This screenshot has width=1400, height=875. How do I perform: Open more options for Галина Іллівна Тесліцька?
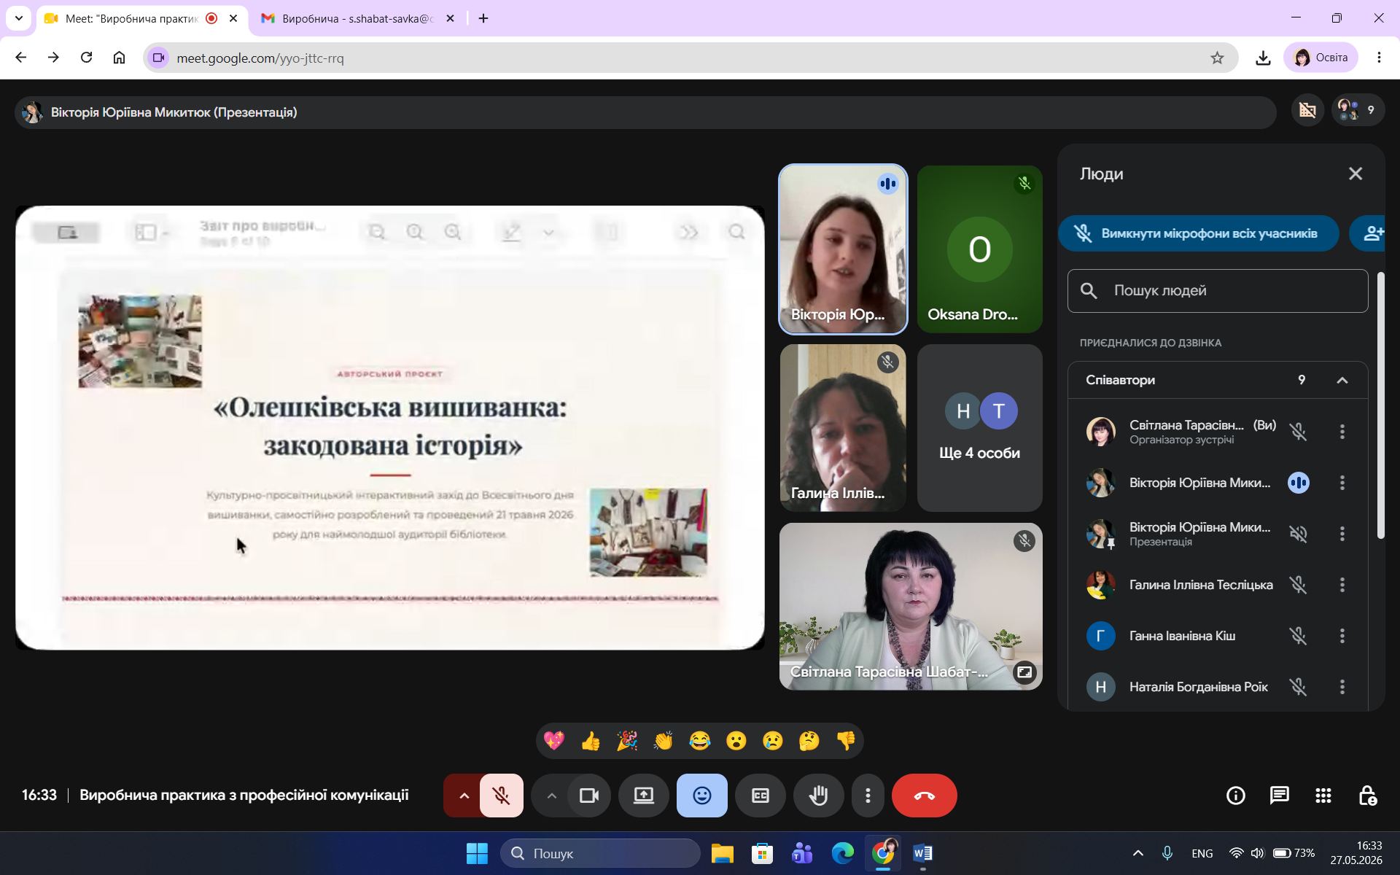pyautogui.click(x=1342, y=585)
